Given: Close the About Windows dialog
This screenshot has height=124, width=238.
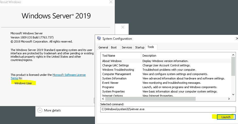Looking at the screenshot, I should click(x=111, y=2).
